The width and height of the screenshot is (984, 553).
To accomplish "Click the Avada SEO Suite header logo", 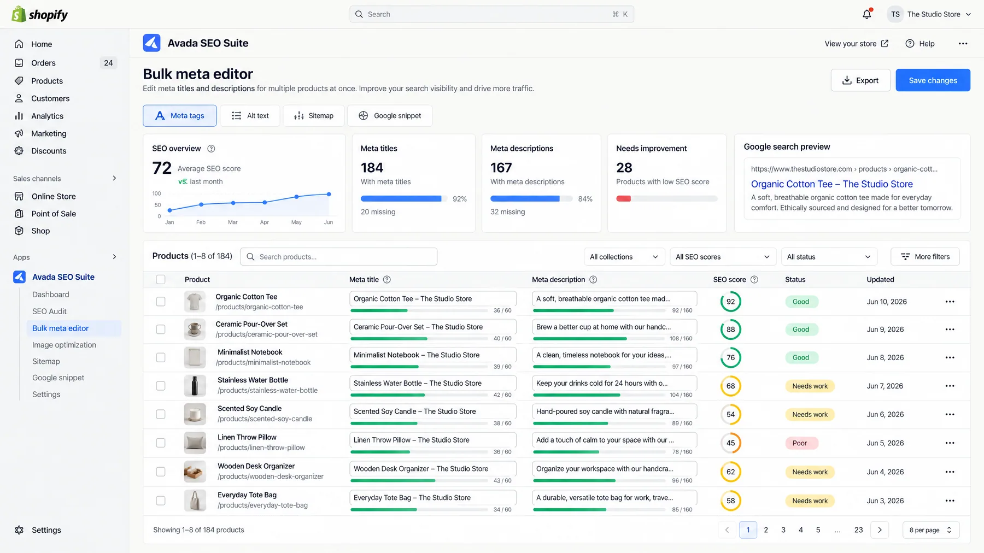I will [151, 43].
